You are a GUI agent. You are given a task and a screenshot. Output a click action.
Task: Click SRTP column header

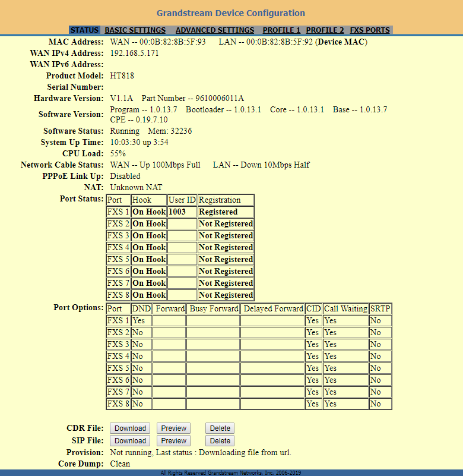(x=380, y=309)
